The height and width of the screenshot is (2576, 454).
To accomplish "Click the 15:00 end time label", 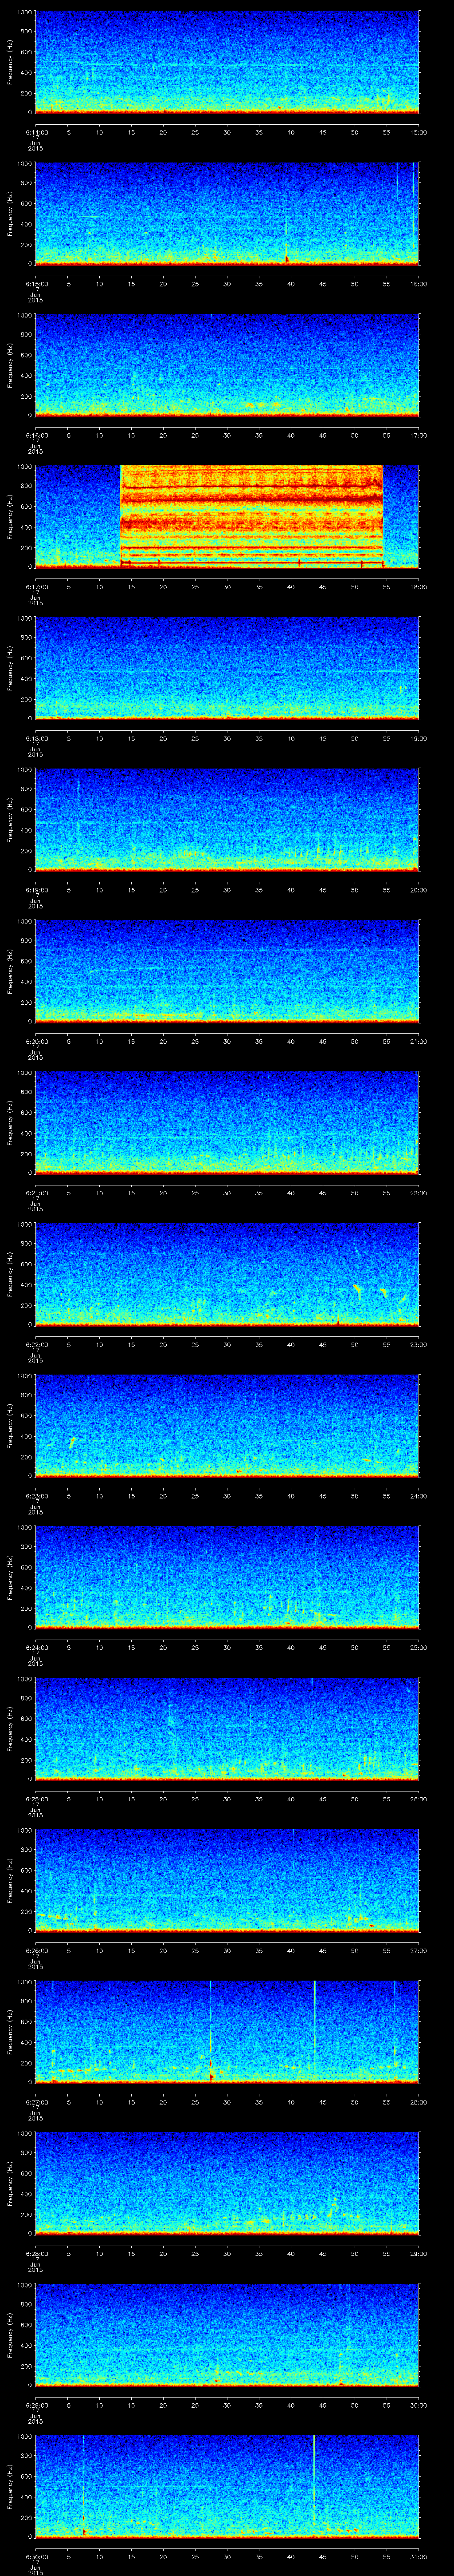I will click(418, 132).
